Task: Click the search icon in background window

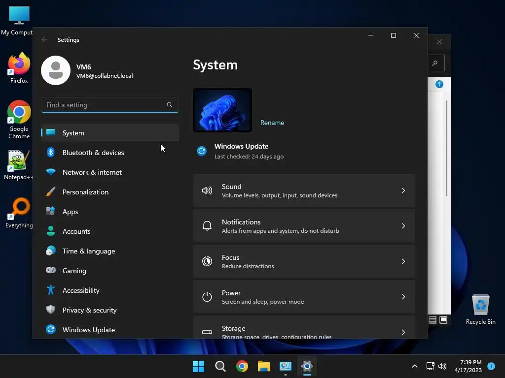Action: coord(435,63)
